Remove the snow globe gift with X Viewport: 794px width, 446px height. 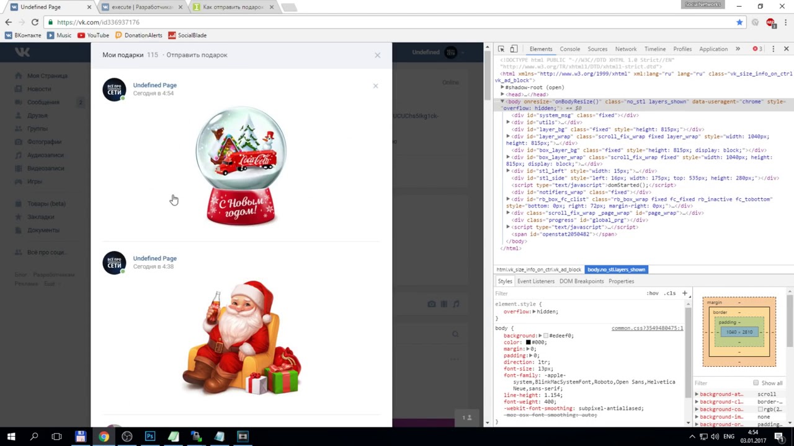coord(375,85)
